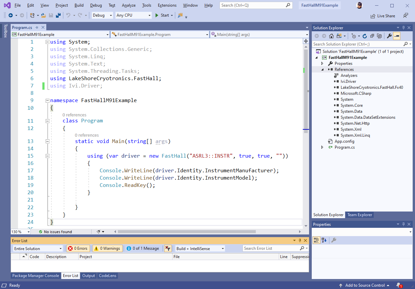Toggle the 0 Errors filter in Error List

tap(78, 248)
